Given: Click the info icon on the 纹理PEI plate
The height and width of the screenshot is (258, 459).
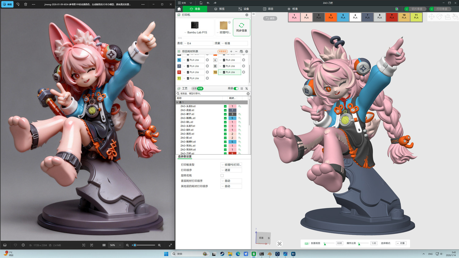Looking at the screenshot, I should 229,22.
